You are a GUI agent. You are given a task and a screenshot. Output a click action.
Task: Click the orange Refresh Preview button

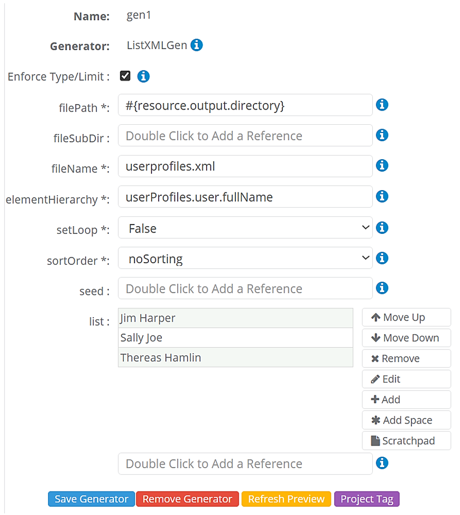[x=286, y=499]
